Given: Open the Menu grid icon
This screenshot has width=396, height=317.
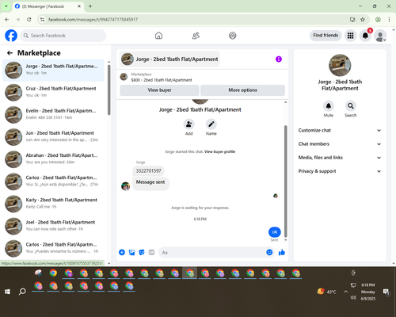Looking at the screenshot, I should pos(350,36).
